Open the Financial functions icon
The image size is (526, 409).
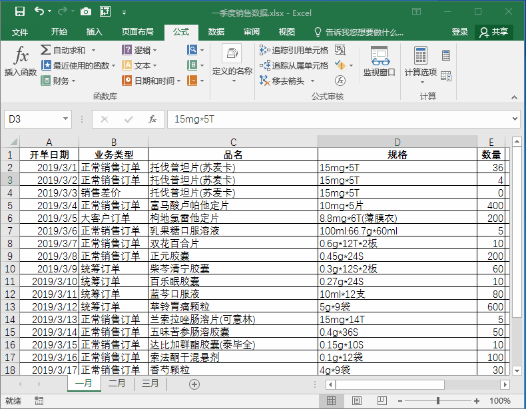point(46,81)
